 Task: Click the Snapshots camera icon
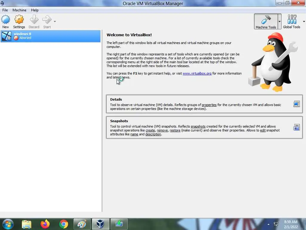(x=296, y=127)
